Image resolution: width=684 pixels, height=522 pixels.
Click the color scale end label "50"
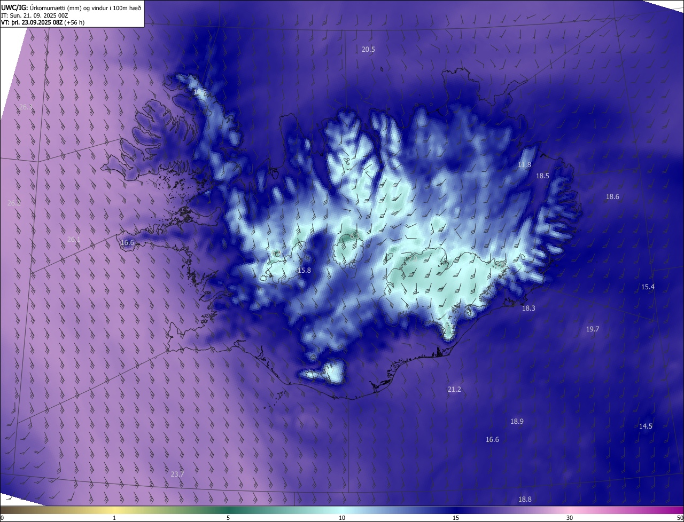click(x=680, y=518)
